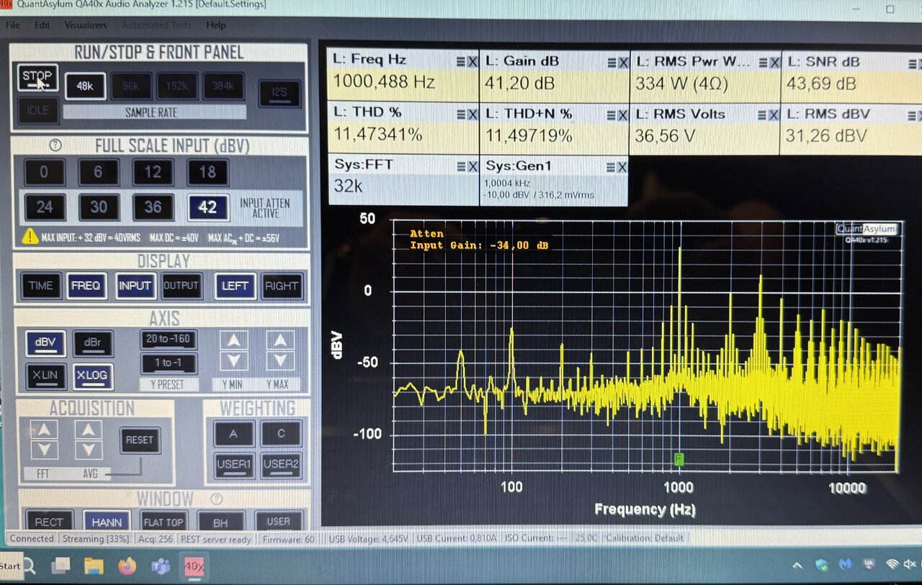Increase Y MIN with up arrow
Viewport: 922px width, 585px height.
pos(233,340)
